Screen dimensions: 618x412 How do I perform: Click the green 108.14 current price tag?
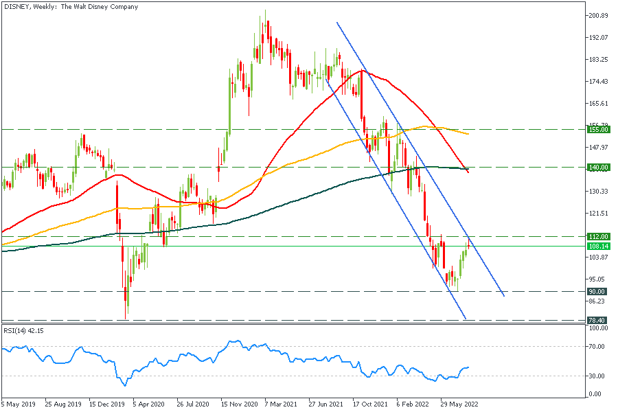pyautogui.click(x=599, y=246)
